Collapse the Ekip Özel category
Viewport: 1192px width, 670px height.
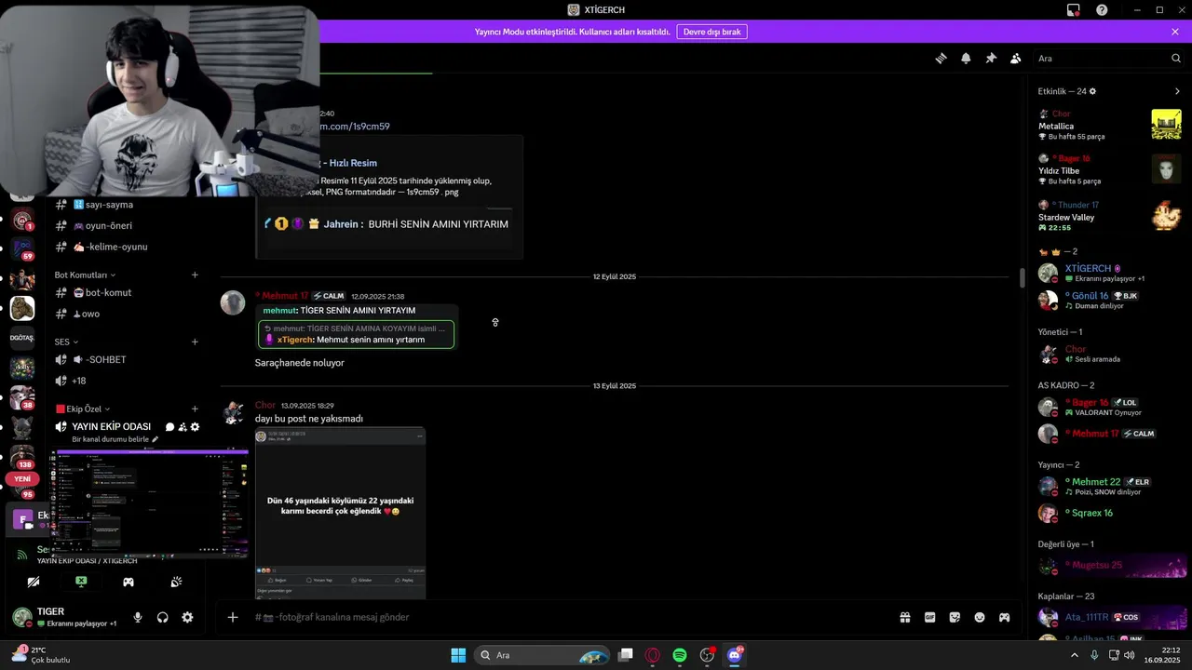84,409
